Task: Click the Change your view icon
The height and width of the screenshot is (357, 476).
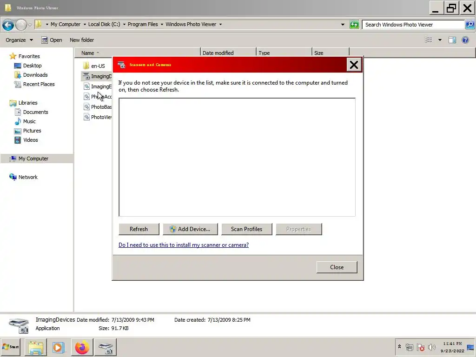Action: click(x=428, y=40)
